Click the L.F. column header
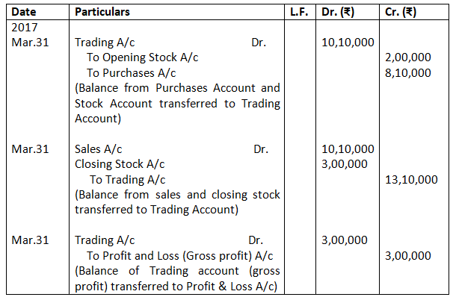 299,13
